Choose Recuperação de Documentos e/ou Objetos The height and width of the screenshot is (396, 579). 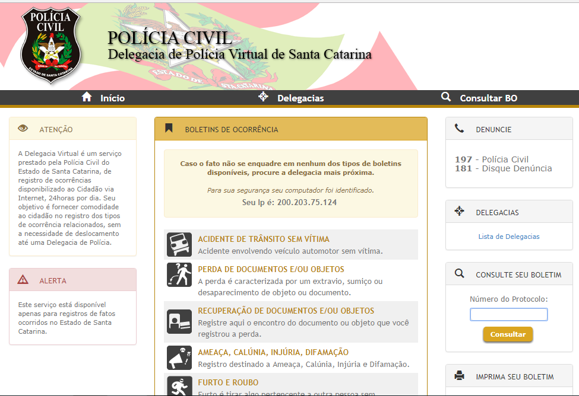point(286,311)
